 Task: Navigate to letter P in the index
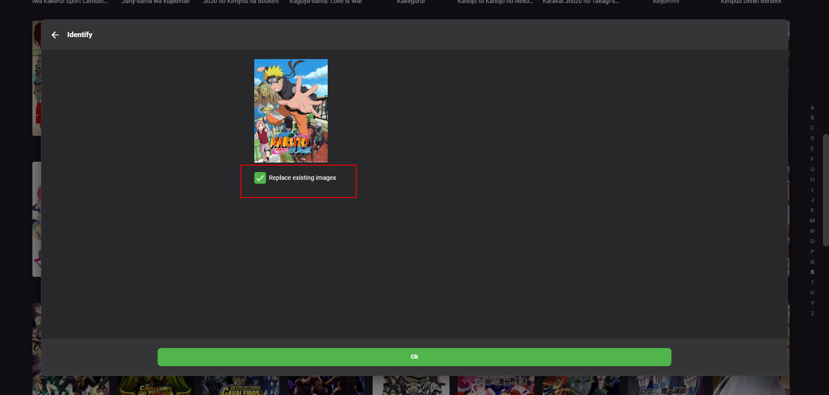[x=812, y=252]
